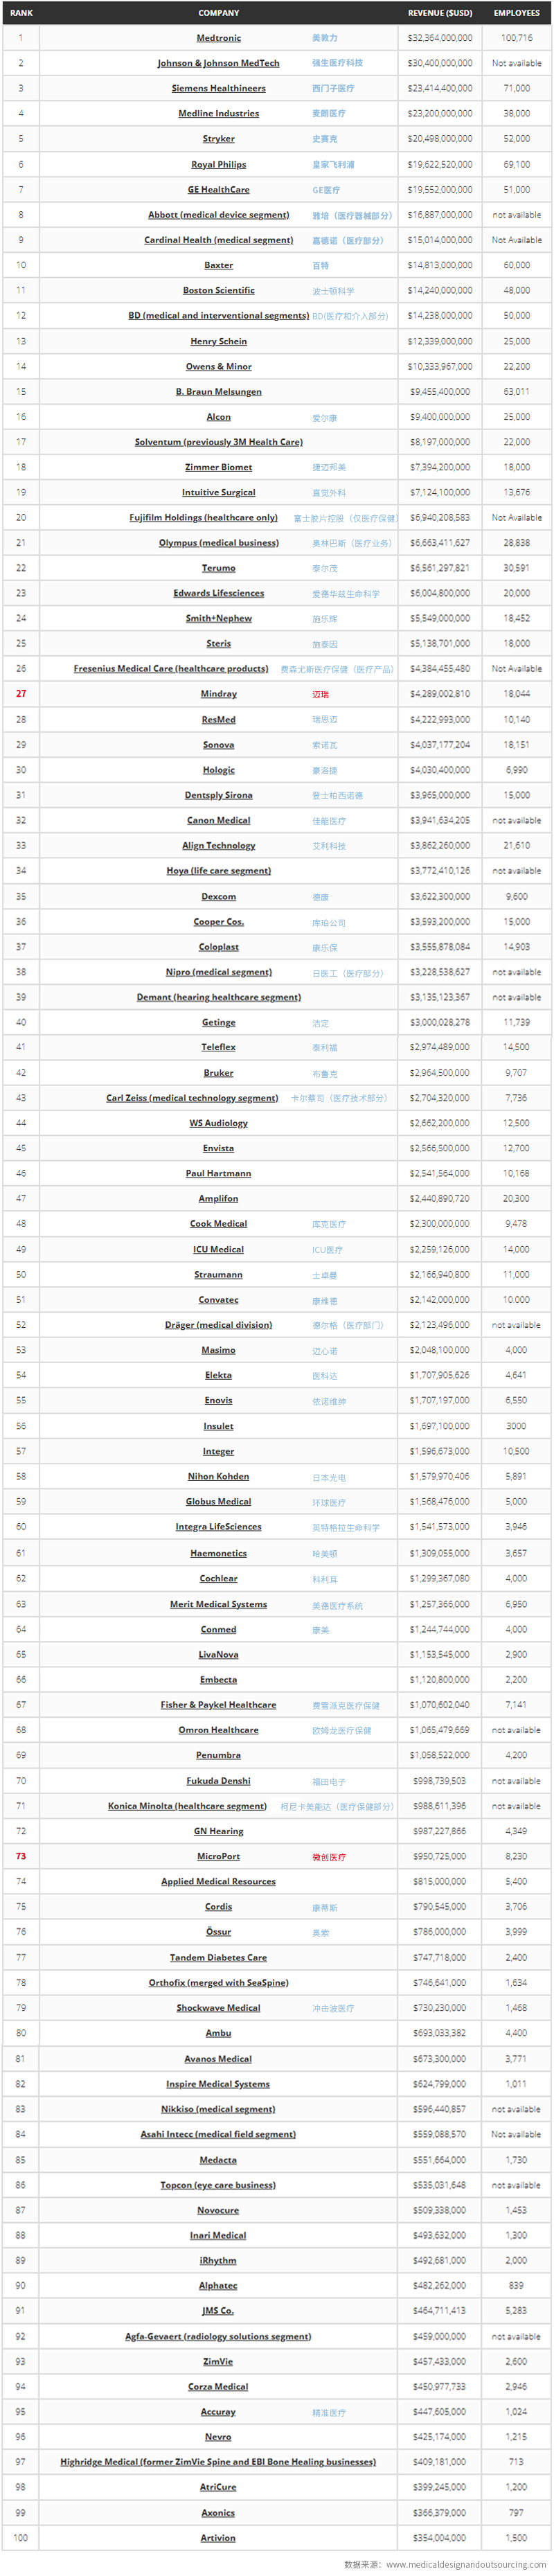Select the GE HealthCare link
This screenshot has height=2576, width=554.
click(x=218, y=189)
